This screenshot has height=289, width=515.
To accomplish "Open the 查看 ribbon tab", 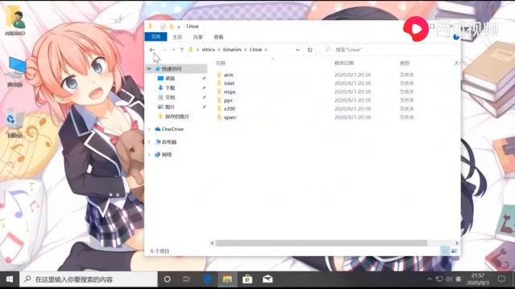I will 218,37.
